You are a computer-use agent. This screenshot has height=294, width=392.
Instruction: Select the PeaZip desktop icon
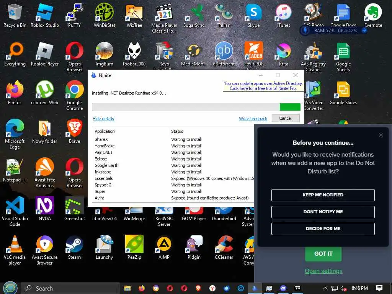click(134, 248)
